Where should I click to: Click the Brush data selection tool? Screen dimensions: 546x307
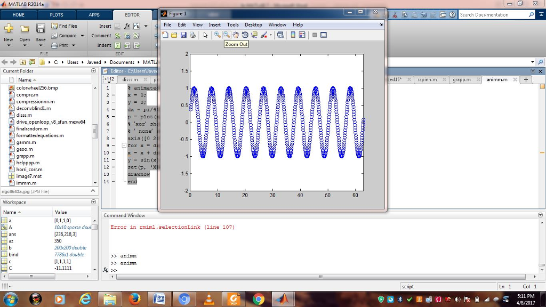pos(262,35)
